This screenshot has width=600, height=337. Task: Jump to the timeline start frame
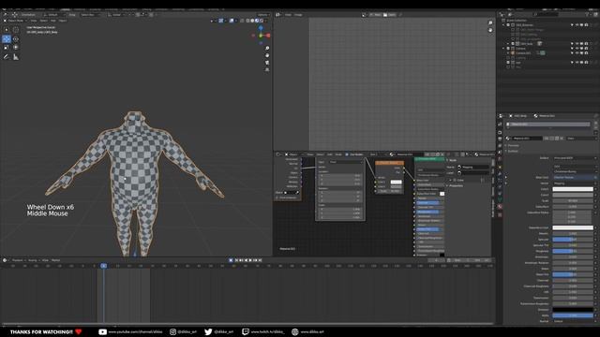point(236,260)
